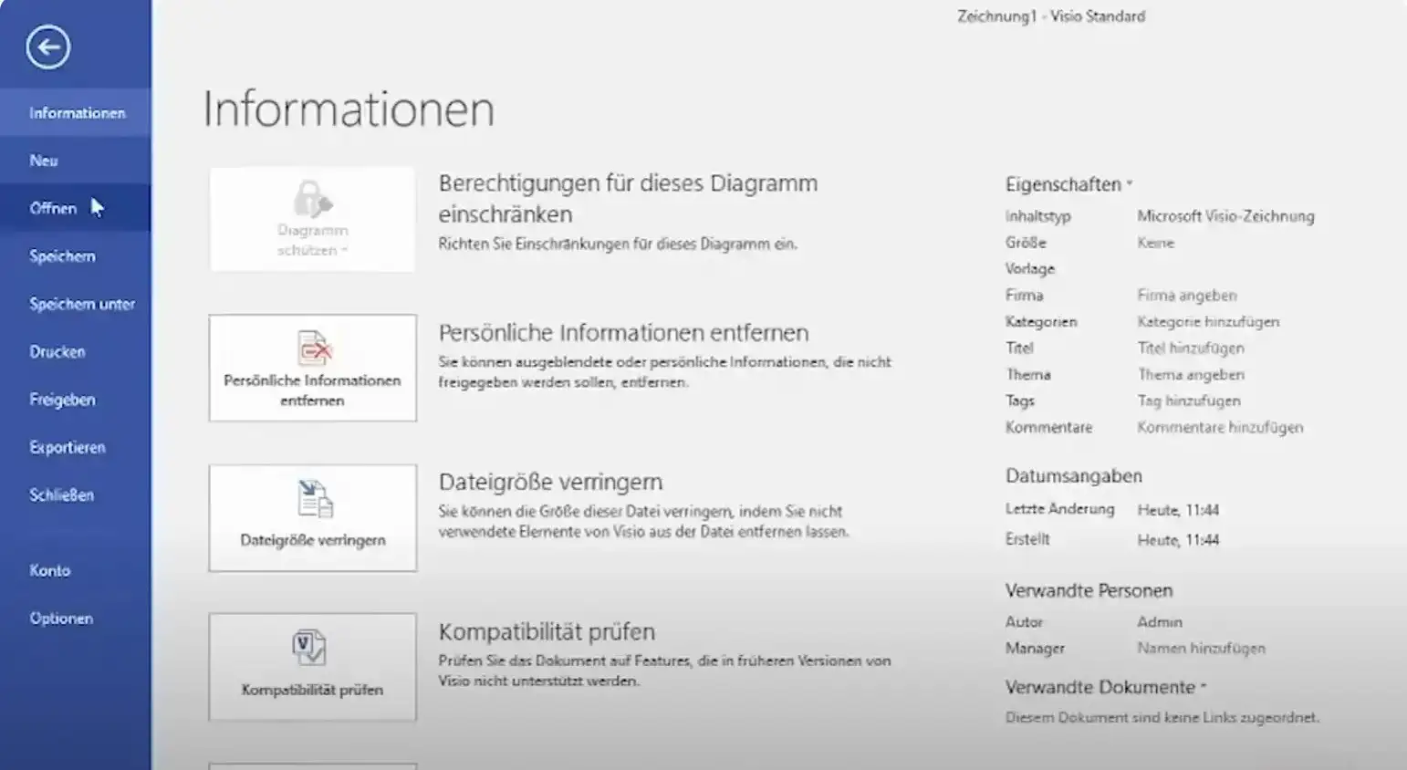Add manager via Namen hinzufügen
1407x770 pixels.
pos(1201,649)
